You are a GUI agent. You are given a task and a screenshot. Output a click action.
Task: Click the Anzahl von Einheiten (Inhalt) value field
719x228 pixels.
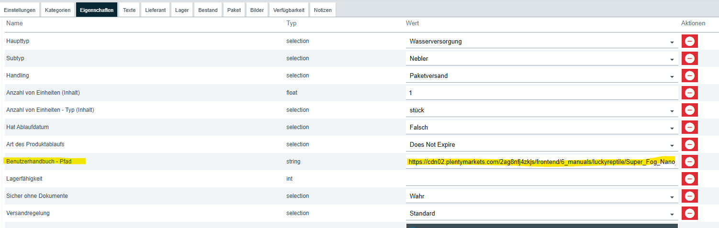tap(541, 93)
